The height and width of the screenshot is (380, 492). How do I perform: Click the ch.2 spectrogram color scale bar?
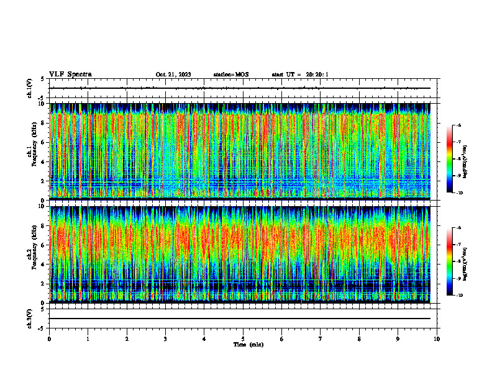(x=450, y=261)
